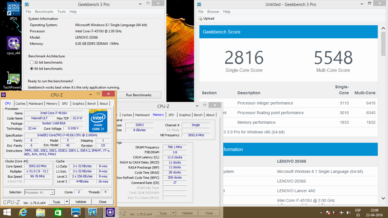Switch to Memory tab in front CPU-Z
The image size is (388, 218).
click(x=52, y=104)
